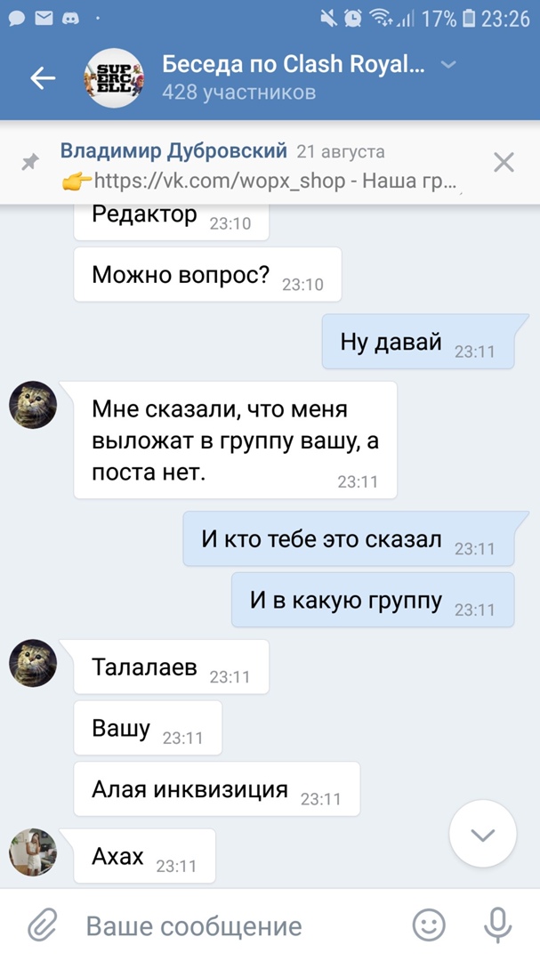
Task: Tap the 'Можно вопрос?' message
Action: [207, 275]
